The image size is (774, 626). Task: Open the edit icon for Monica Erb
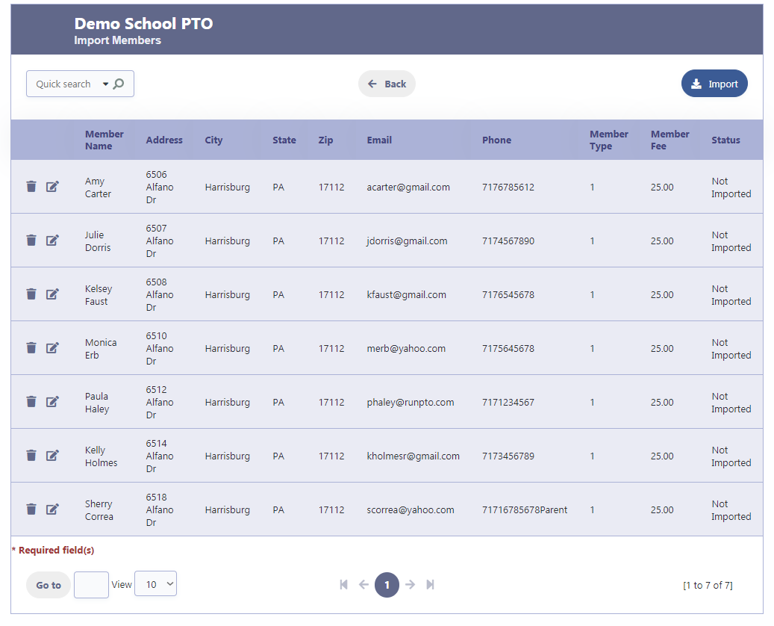52,348
